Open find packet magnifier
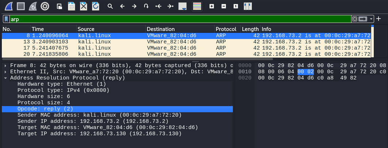Screen dimensions: 388x148 click(110, 6)
